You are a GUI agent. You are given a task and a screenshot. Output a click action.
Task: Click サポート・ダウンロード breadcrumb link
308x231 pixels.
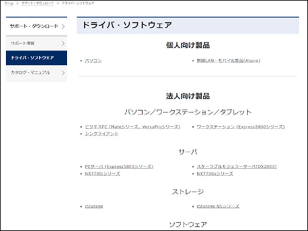coord(36,3)
